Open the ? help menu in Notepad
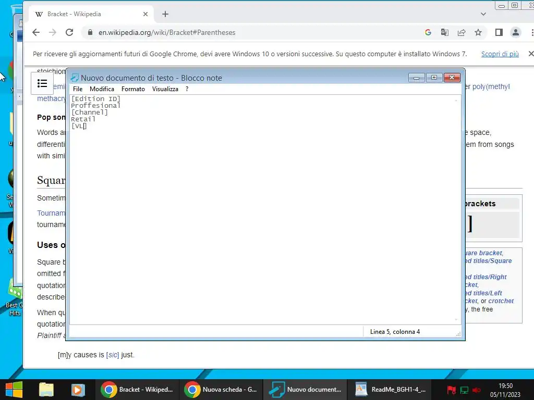The height and width of the screenshot is (400, 534). click(187, 89)
